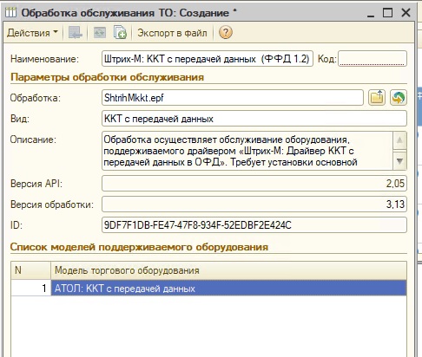422x357 pixels.
Task: Click the Версия обработки field value 3,13
Action: point(254,204)
